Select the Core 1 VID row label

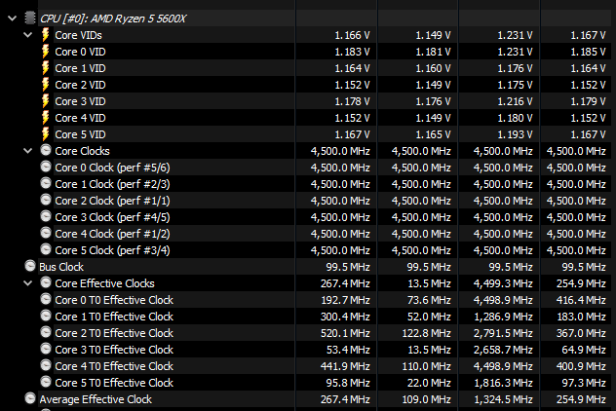(80, 68)
